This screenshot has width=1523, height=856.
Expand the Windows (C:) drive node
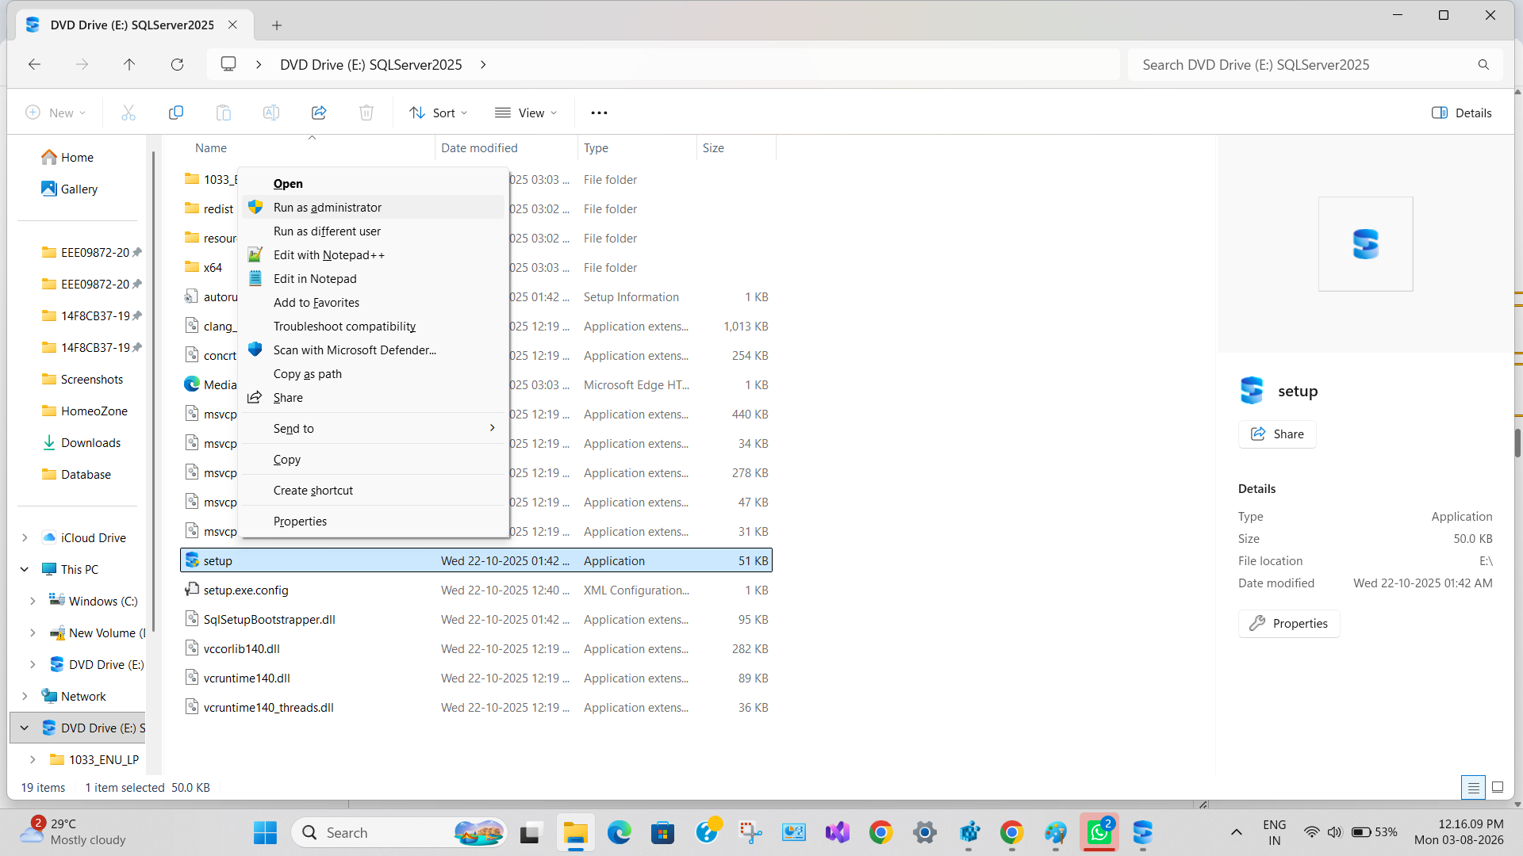[33, 601]
